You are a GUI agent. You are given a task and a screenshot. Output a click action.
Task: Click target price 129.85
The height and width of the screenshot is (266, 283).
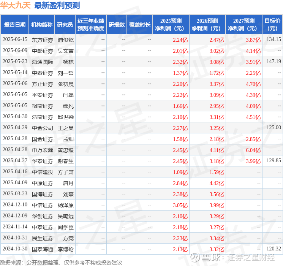(274, 160)
